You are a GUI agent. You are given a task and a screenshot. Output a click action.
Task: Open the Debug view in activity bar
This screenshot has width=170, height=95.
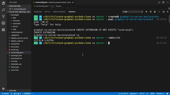3,23
